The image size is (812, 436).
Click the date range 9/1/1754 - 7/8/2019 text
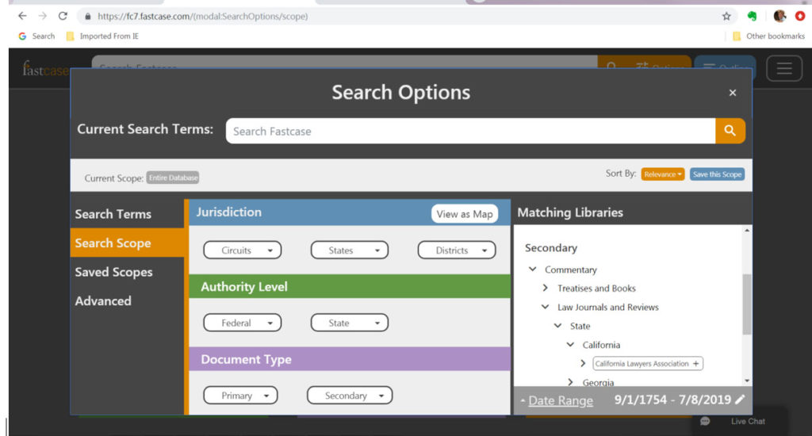pos(672,400)
